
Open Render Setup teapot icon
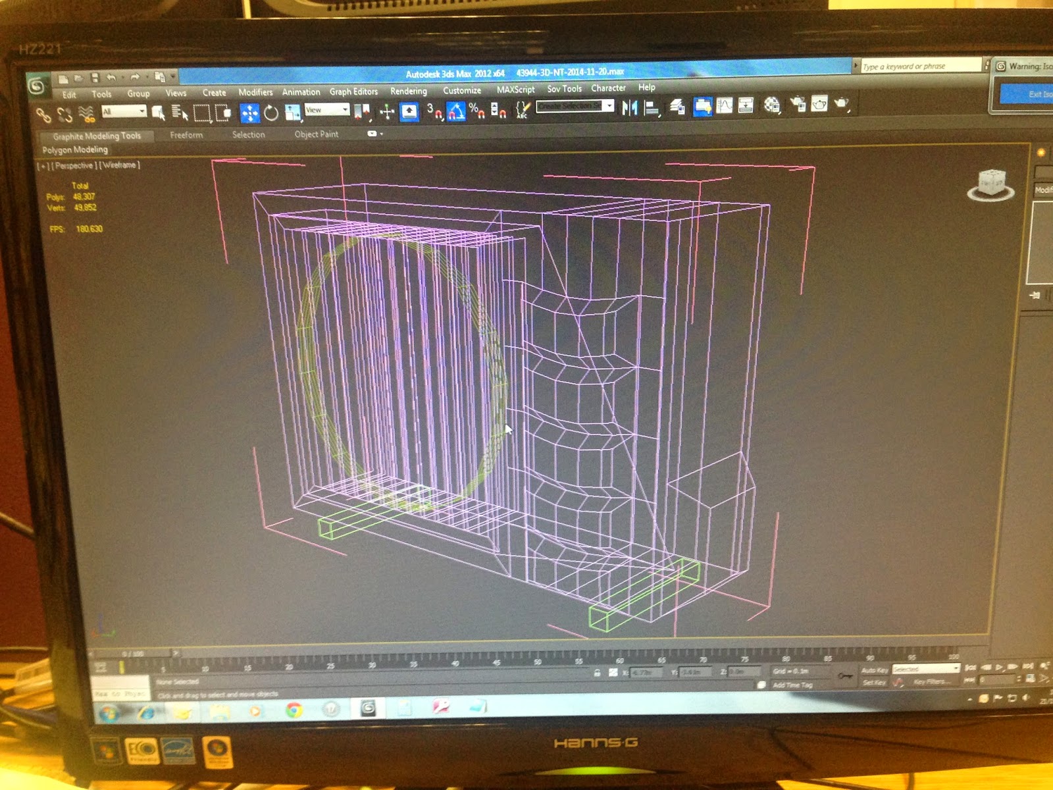click(798, 104)
